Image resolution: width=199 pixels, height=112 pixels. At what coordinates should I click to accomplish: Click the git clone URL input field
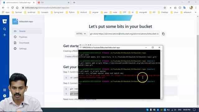point(124,34)
